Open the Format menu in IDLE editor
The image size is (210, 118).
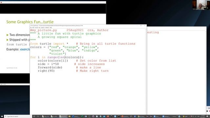click(36, 28)
